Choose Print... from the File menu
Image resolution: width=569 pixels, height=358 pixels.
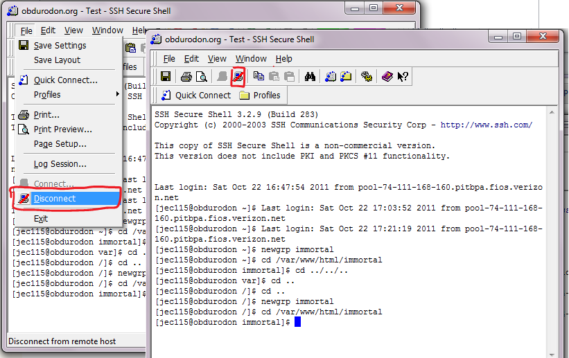[69, 115]
